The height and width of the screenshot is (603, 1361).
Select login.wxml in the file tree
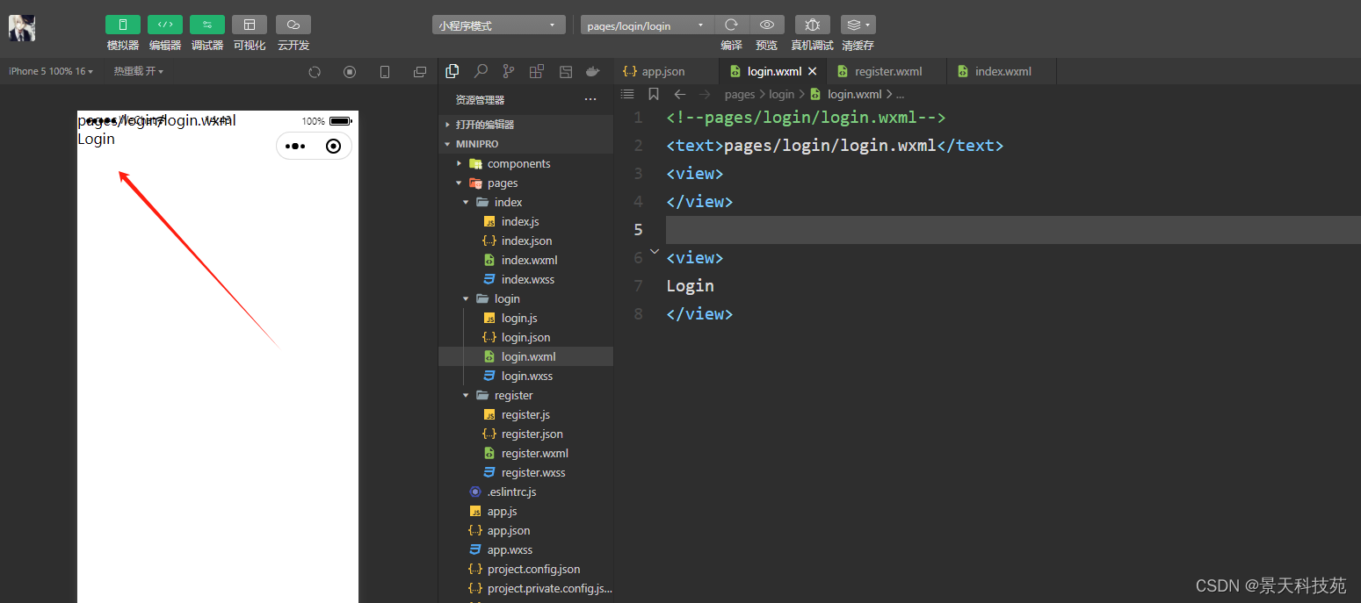tap(525, 356)
